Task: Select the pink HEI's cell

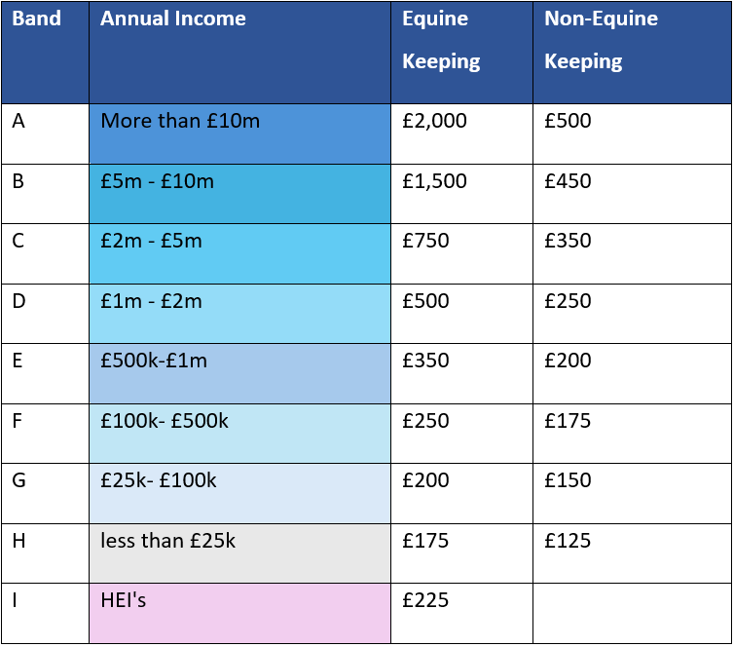Action: (x=239, y=613)
